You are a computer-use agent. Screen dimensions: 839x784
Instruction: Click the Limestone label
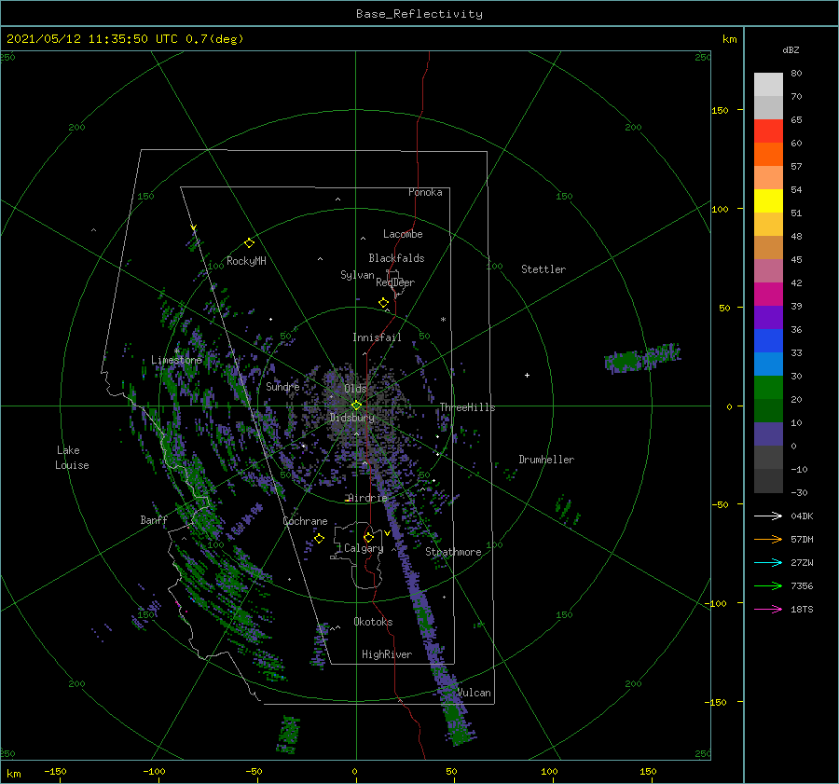click(176, 360)
